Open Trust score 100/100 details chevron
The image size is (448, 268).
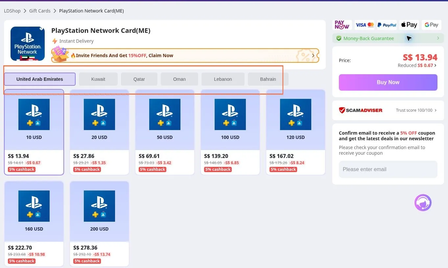pyautogui.click(x=436, y=110)
